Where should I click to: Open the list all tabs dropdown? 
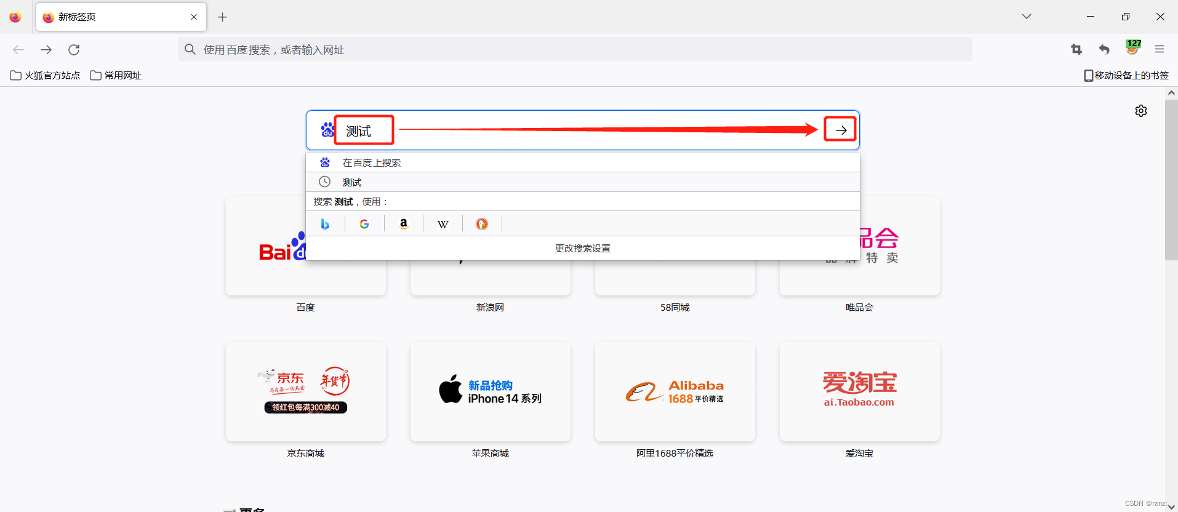click(x=1026, y=17)
